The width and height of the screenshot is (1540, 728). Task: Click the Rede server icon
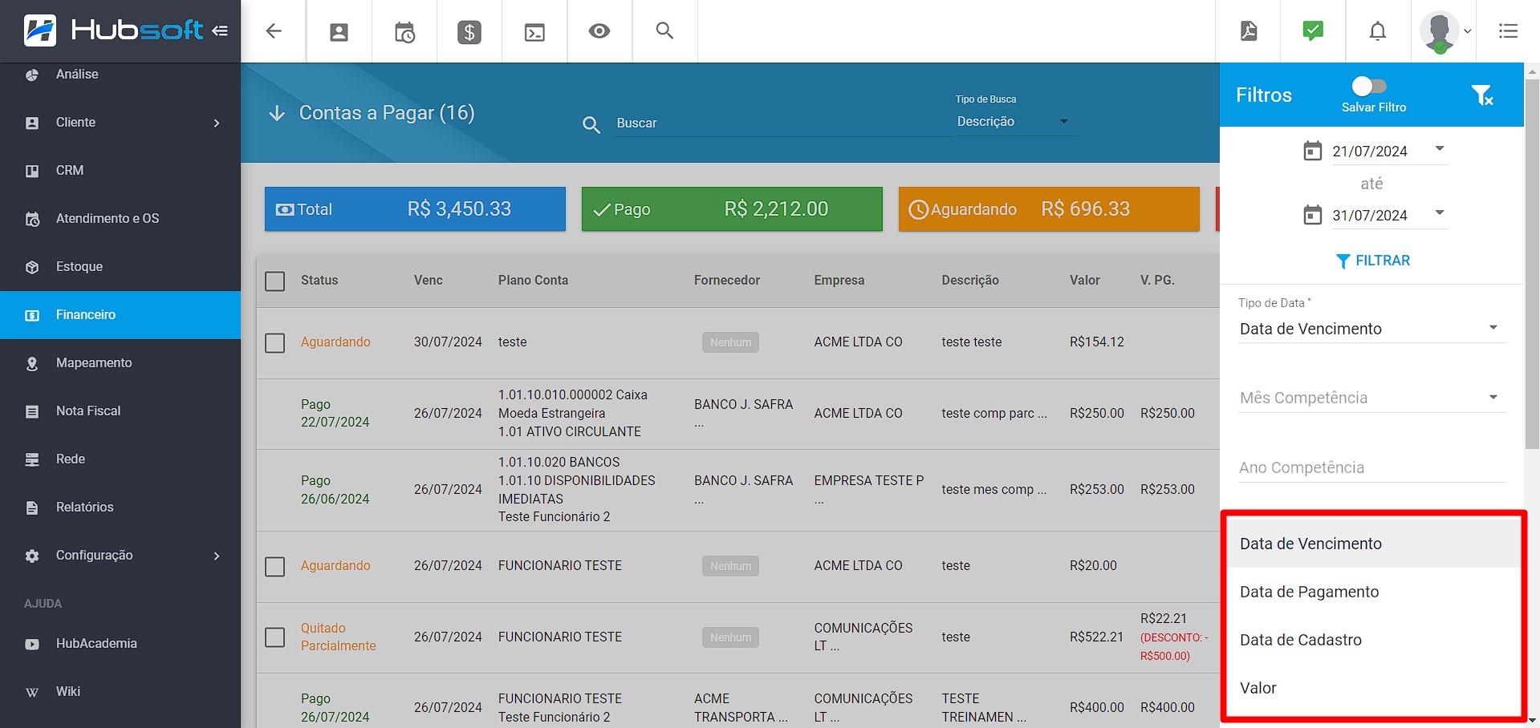coord(32,459)
